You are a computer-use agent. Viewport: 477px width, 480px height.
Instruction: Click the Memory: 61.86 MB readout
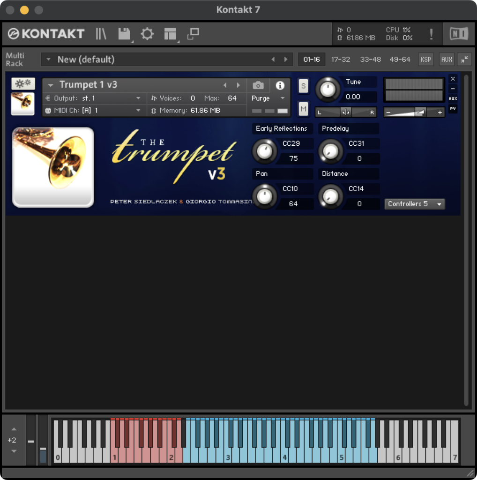[186, 111]
